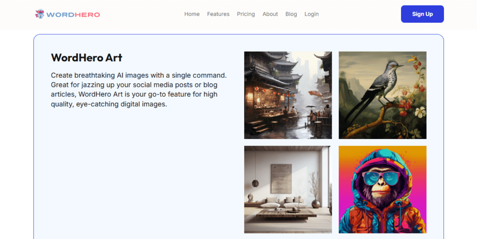The height and width of the screenshot is (239, 477).
Task: Select About in the navigation bar
Action: coord(270,14)
